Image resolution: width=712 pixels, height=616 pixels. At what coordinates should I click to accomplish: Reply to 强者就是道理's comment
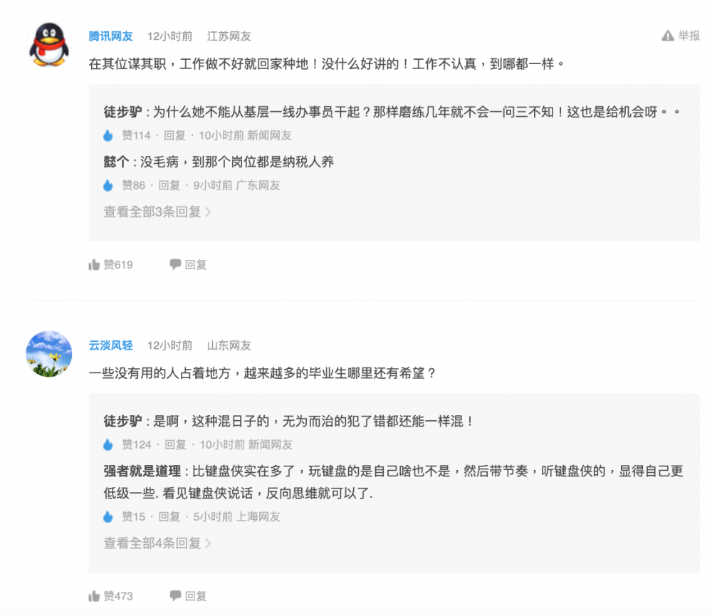tap(169, 517)
